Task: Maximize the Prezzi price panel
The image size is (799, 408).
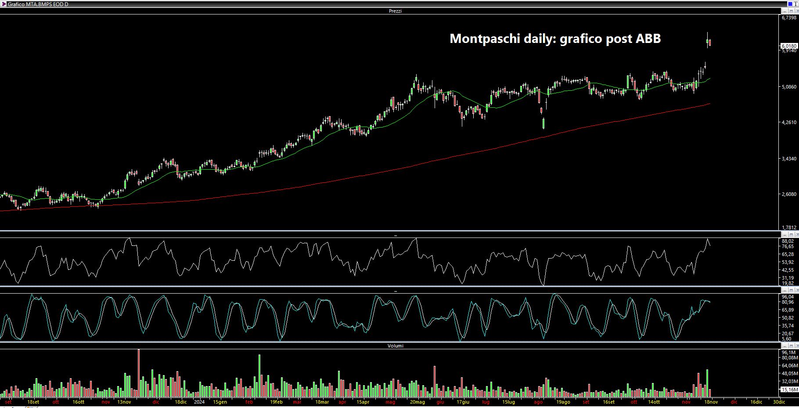Action: (791, 11)
